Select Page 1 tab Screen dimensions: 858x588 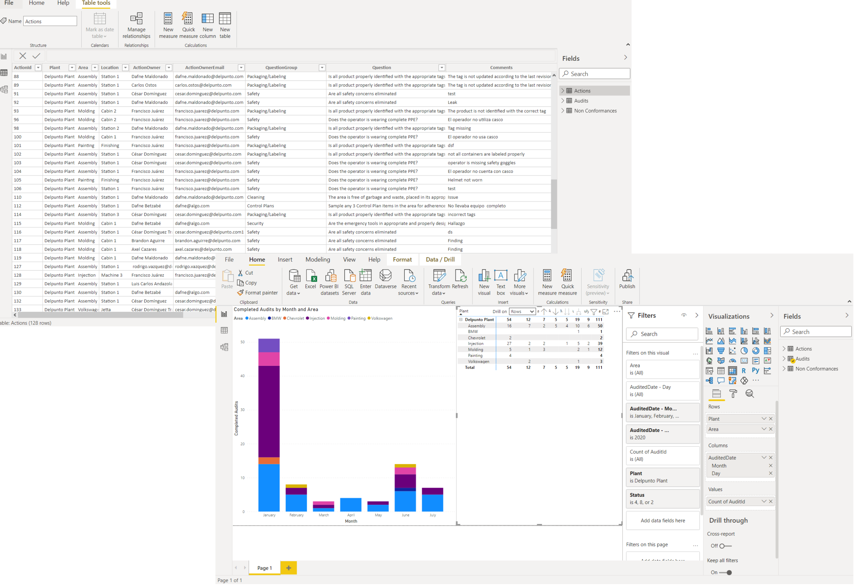tap(265, 569)
